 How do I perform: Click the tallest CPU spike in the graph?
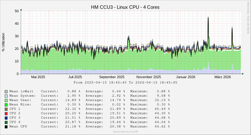[208, 18]
